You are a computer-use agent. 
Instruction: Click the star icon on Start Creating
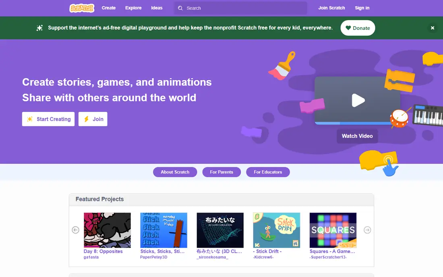pyautogui.click(x=30, y=119)
